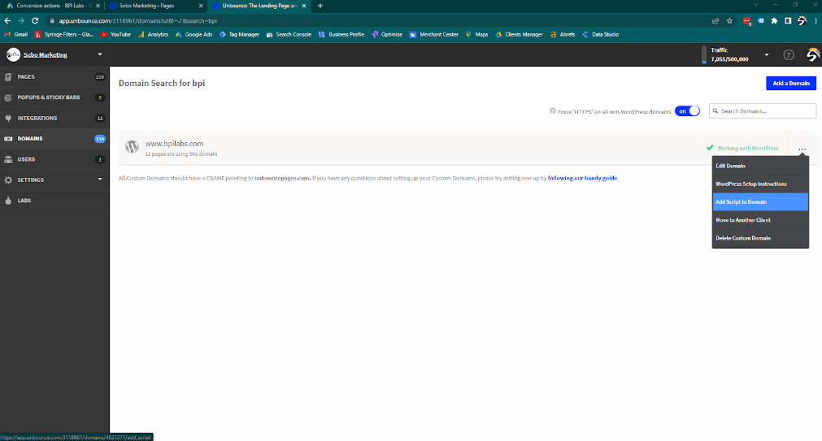822x441 pixels.
Task: Open the Chrome three-dot menu
Action: [x=815, y=21]
